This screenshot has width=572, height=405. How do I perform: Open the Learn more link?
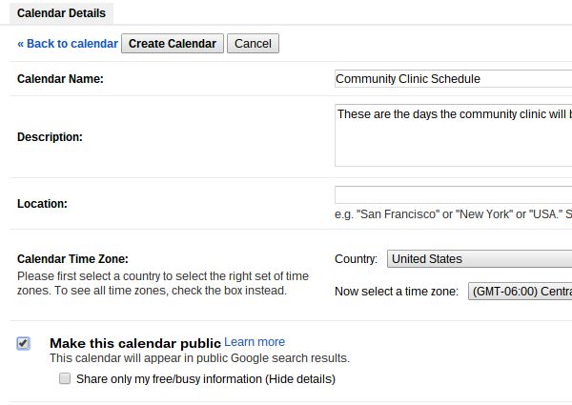point(255,342)
